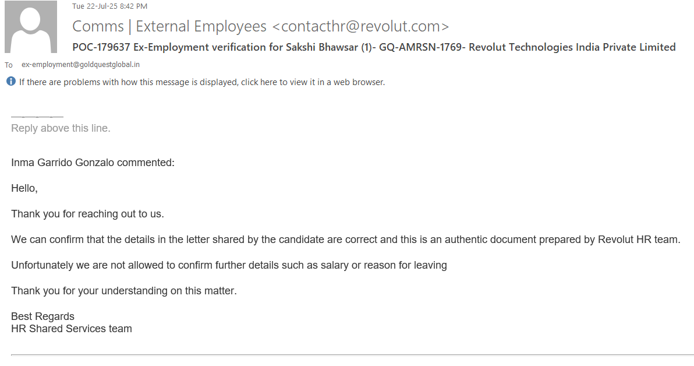Click the sender's avatar placeholder picture
694x366 pixels.
tap(31, 27)
